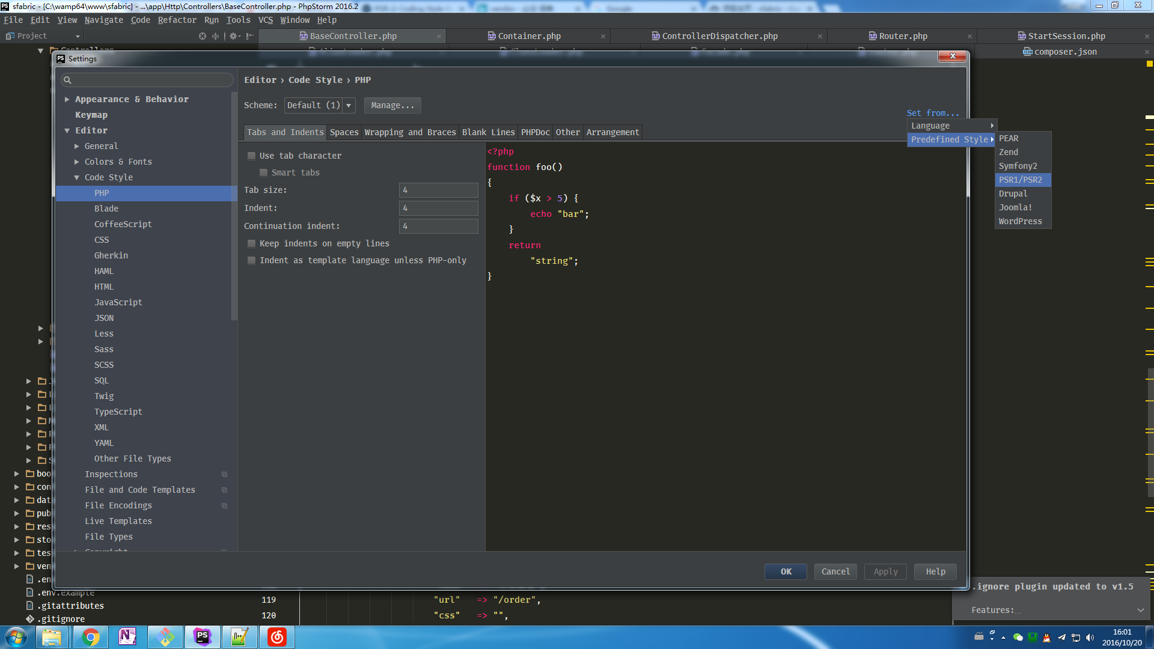Toggle Smart tabs checkbox

[x=263, y=172]
